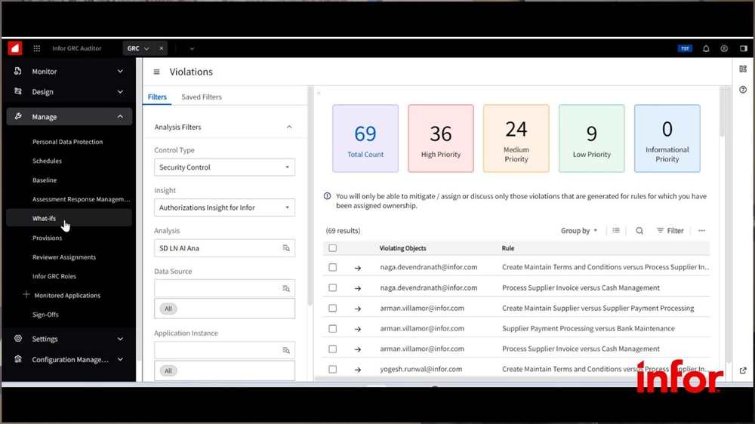Collapse the Manage menu
Screen dimensions: 755x424
click(x=69, y=116)
